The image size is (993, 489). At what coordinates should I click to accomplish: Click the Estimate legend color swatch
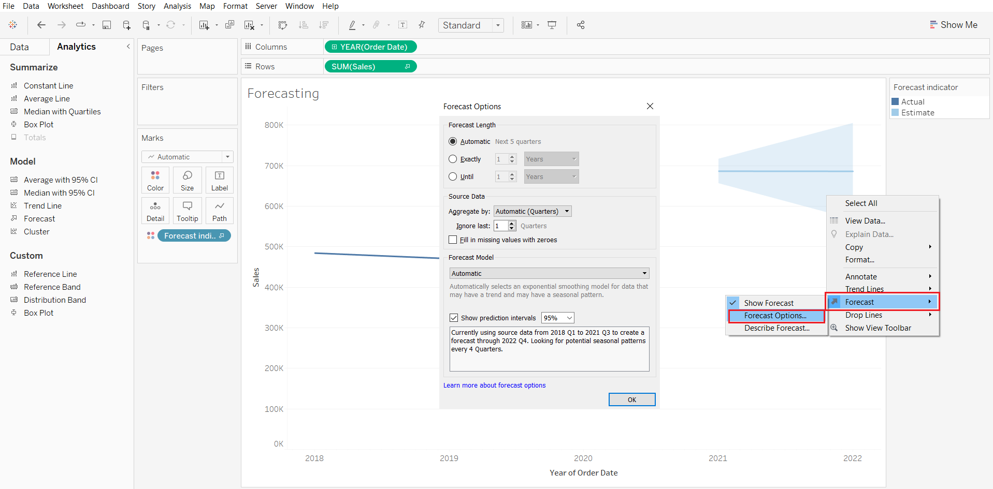(x=895, y=112)
